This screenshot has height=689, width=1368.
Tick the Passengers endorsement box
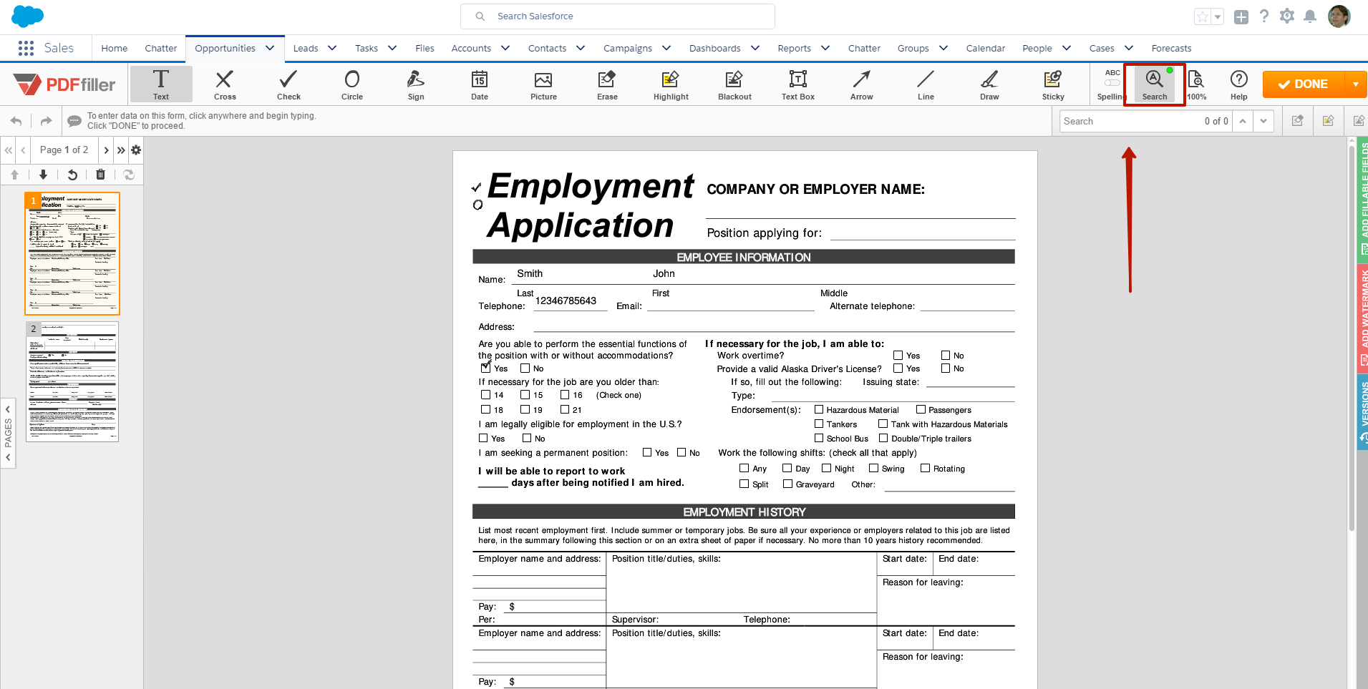(921, 409)
